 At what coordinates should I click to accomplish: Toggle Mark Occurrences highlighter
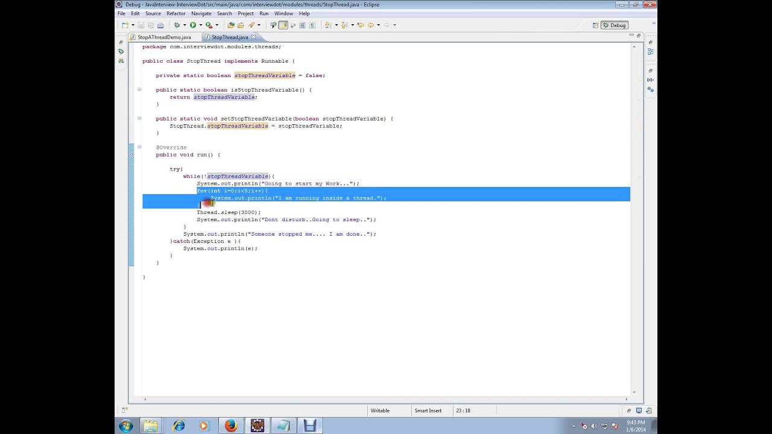click(283, 25)
